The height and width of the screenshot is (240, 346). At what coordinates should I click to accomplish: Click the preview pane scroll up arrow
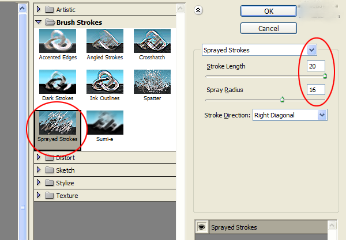pyautogui.click(x=22, y=9)
